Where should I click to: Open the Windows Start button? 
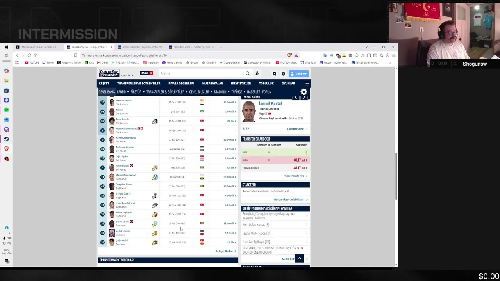pyautogui.click(x=6, y=47)
